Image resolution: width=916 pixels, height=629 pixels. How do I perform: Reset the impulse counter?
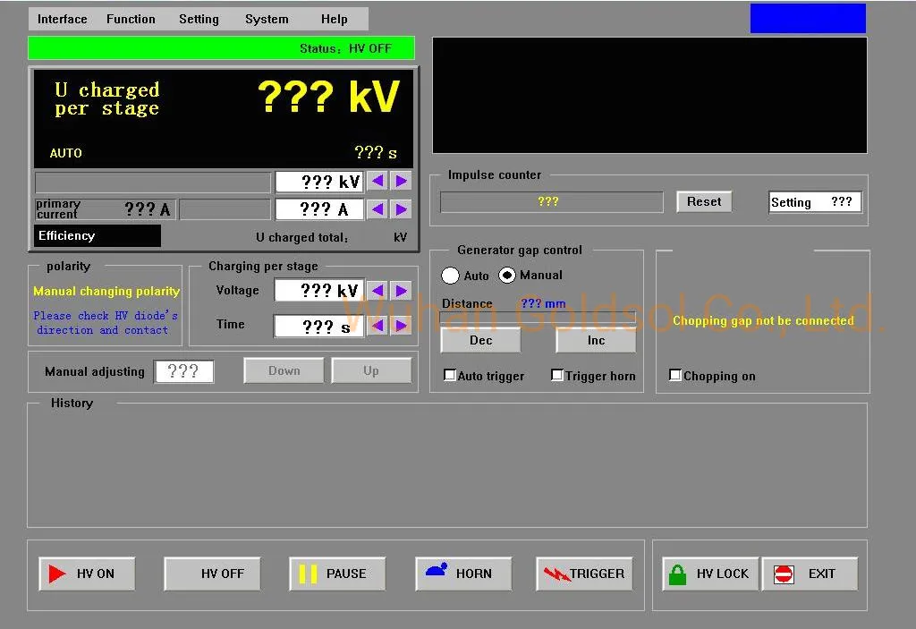click(x=704, y=201)
